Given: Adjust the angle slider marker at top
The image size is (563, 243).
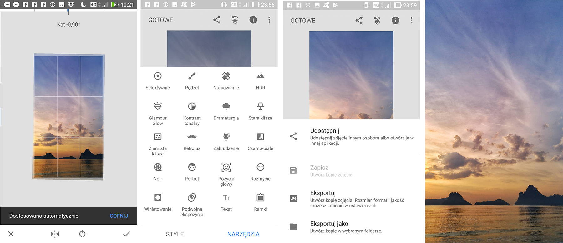Looking at the screenshot, I should point(68,12).
